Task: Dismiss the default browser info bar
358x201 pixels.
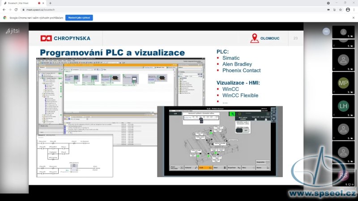Action: point(354,17)
